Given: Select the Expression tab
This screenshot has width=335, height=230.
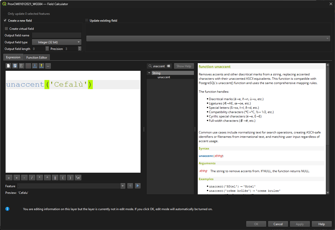Looking at the screenshot, I should [x=13, y=57].
